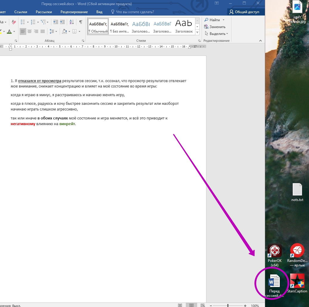Apply the Aab Заголовок title style
The height and width of the screenshot is (307, 309).
(184, 27)
